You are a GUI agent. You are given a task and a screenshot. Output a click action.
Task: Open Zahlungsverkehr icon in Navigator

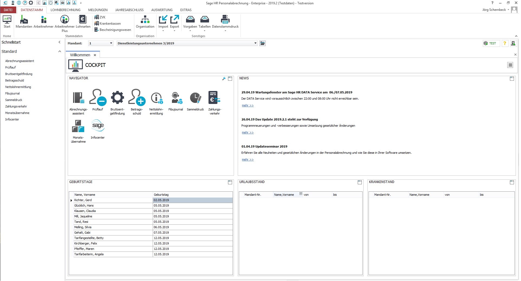click(215, 103)
